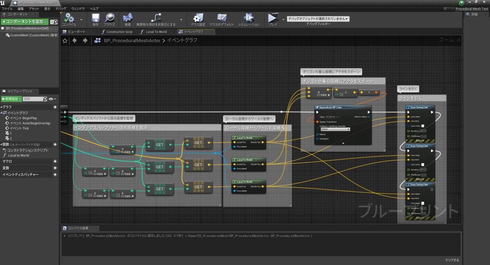
Task: Click the コンポーネントを追加 green button
Action: (24, 22)
